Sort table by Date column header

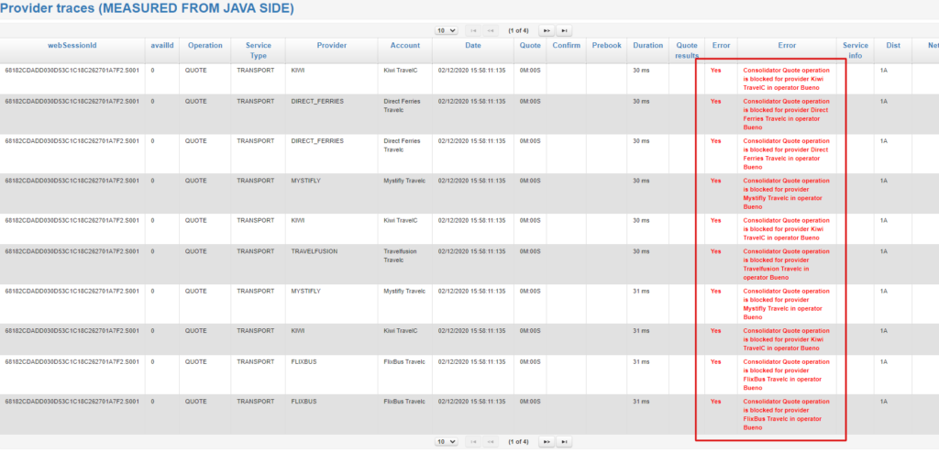click(x=472, y=45)
